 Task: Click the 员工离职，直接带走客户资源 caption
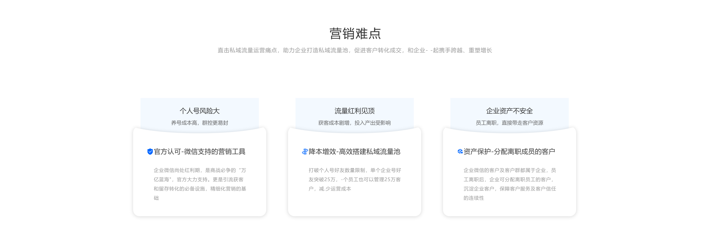[509, 123]
